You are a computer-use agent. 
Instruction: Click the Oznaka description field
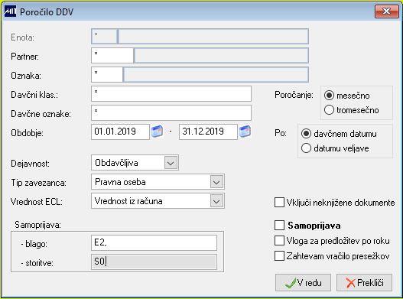pyautogui.click(x=216, y=74)
